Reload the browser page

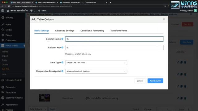pos(9,6)
